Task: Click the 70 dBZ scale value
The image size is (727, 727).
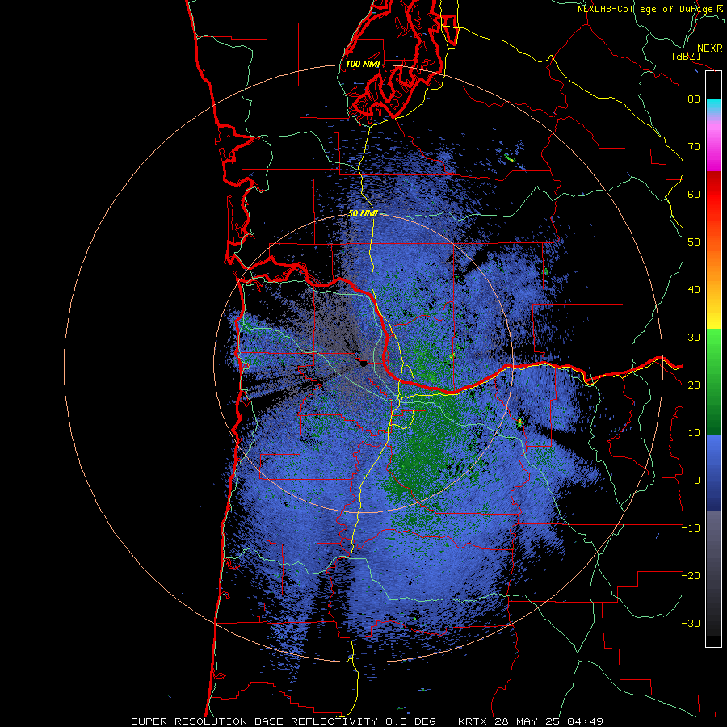Action: 694,146
